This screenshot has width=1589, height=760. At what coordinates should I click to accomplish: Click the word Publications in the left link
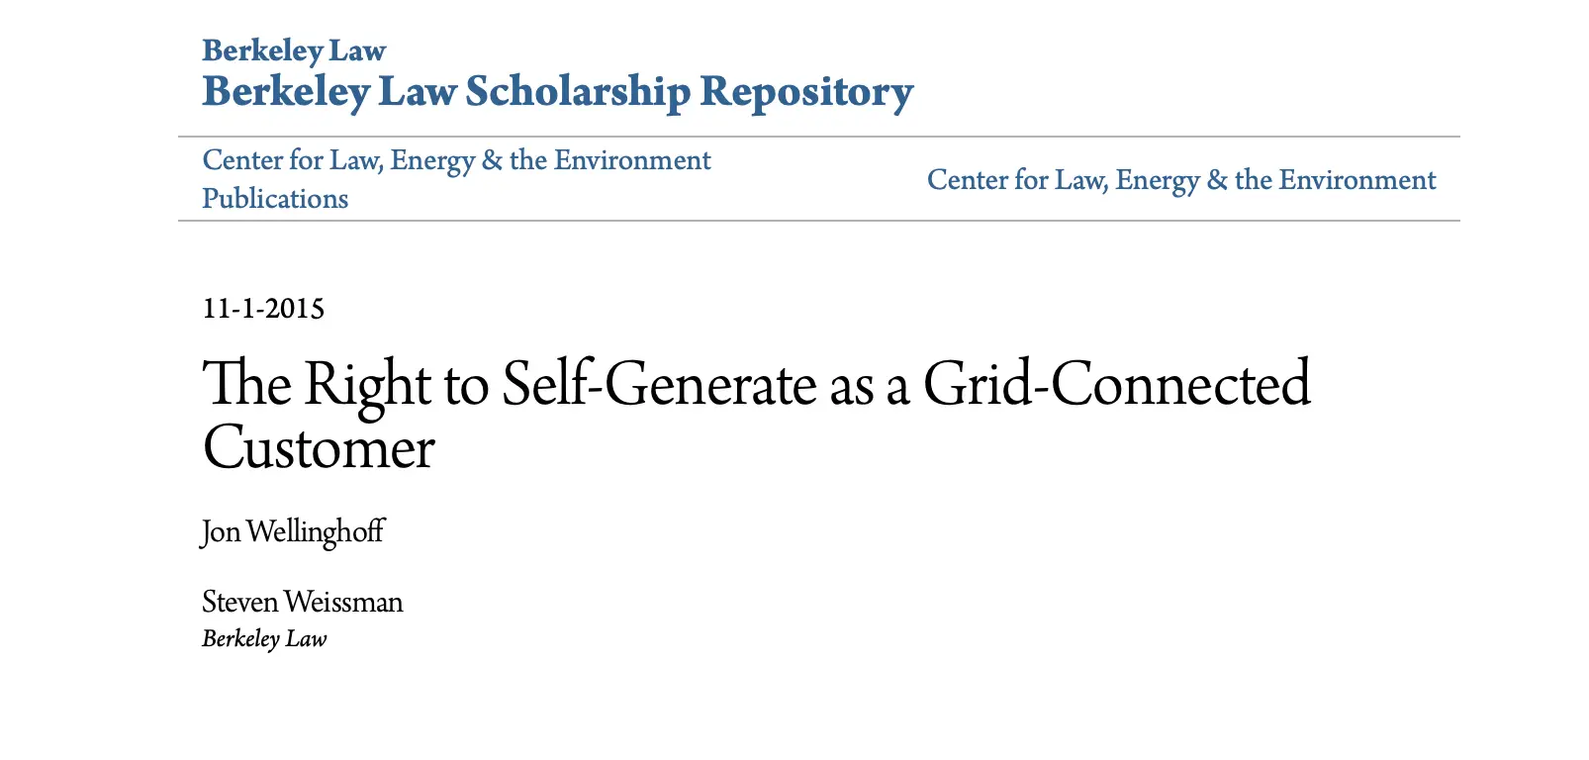[275, 199]
